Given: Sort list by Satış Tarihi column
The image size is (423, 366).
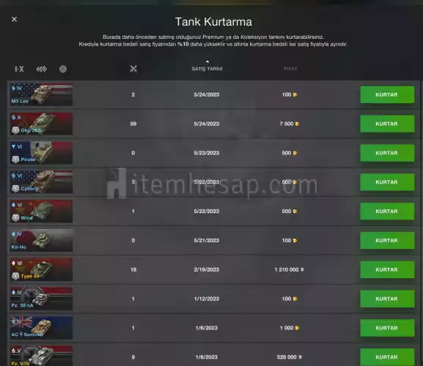Looking at the screenshot, I should (207, 69).
